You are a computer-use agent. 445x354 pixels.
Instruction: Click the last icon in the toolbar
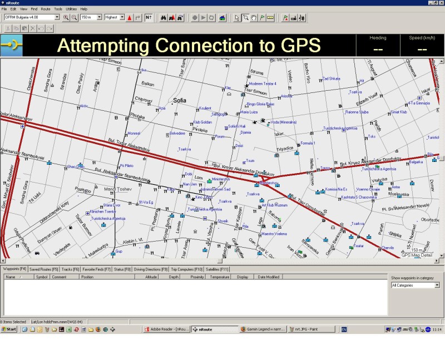click(302, 18)
